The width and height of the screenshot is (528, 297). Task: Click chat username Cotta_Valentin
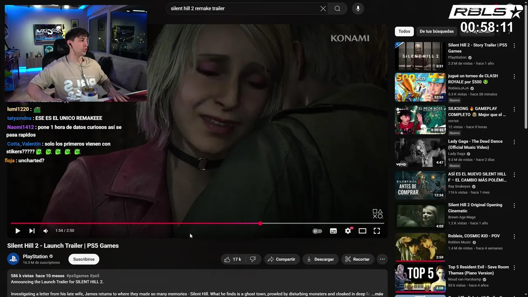pos(24,144)
